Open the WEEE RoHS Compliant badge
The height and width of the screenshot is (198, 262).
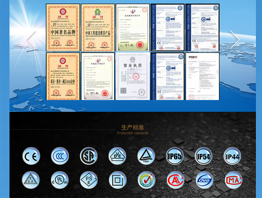(146, 180)
